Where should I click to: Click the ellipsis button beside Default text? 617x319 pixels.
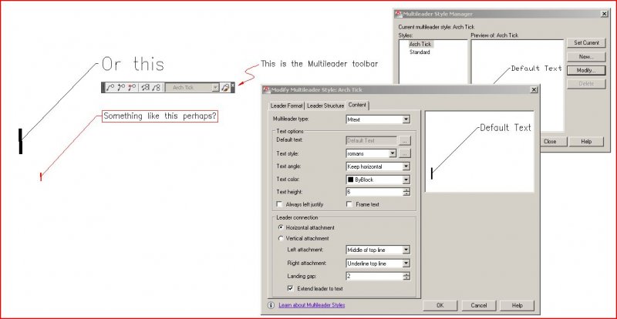tap(404, 140)
